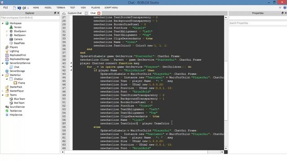Click the BlueSpawn gear icon
287x161 pixels.
coord(11,31)
